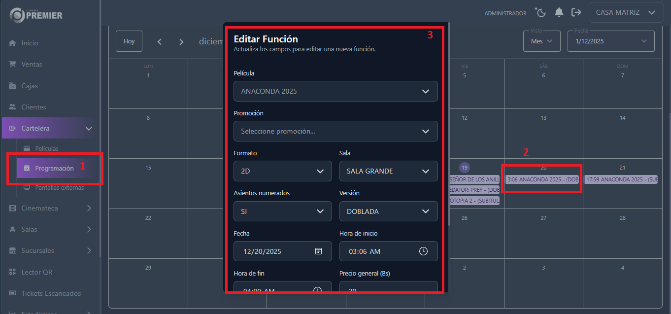Click the Precio general input field

(388, 288)
